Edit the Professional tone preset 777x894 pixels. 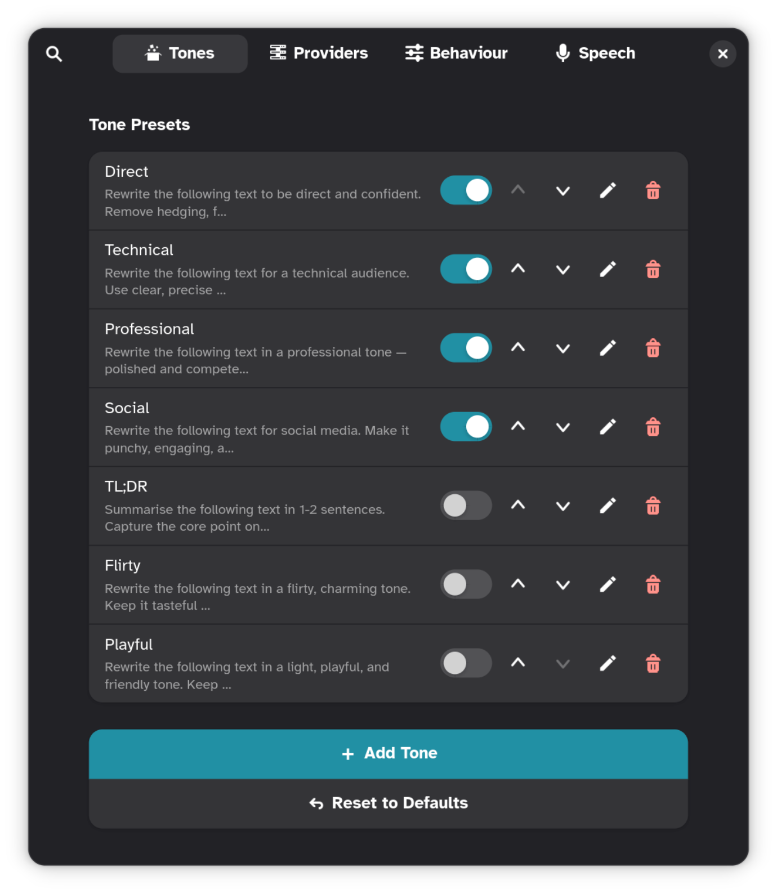(608, 348)
